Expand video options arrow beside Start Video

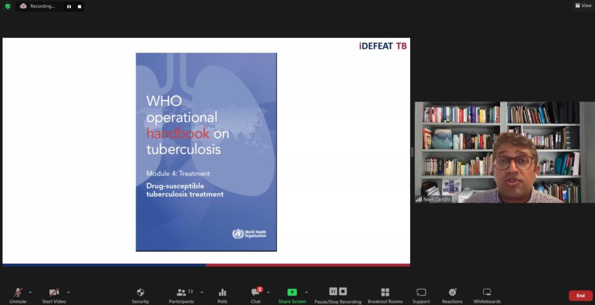[69, 292]
